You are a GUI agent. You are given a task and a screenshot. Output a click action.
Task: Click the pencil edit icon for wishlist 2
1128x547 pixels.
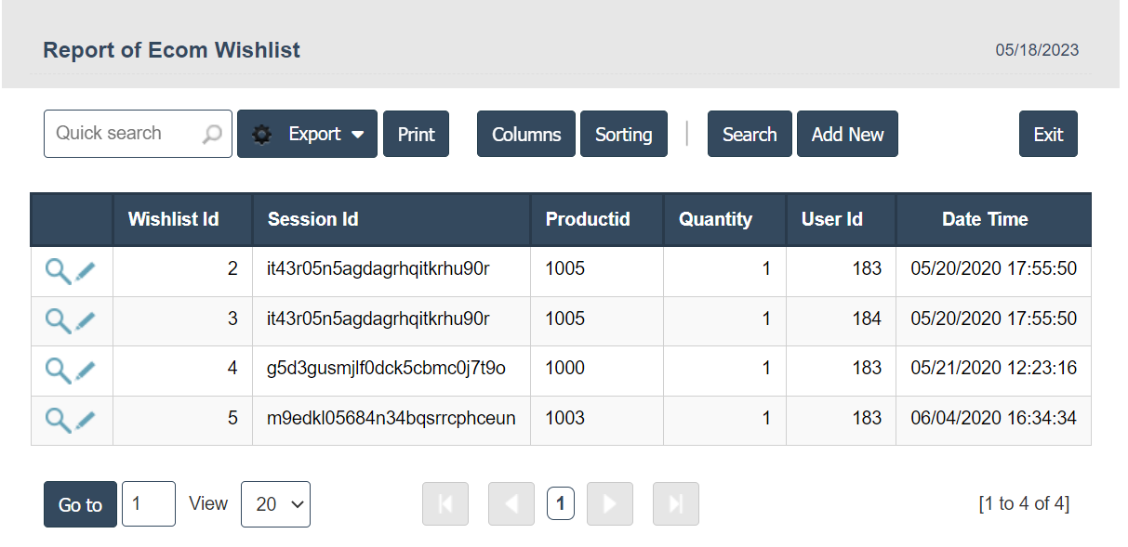point(86,271)
